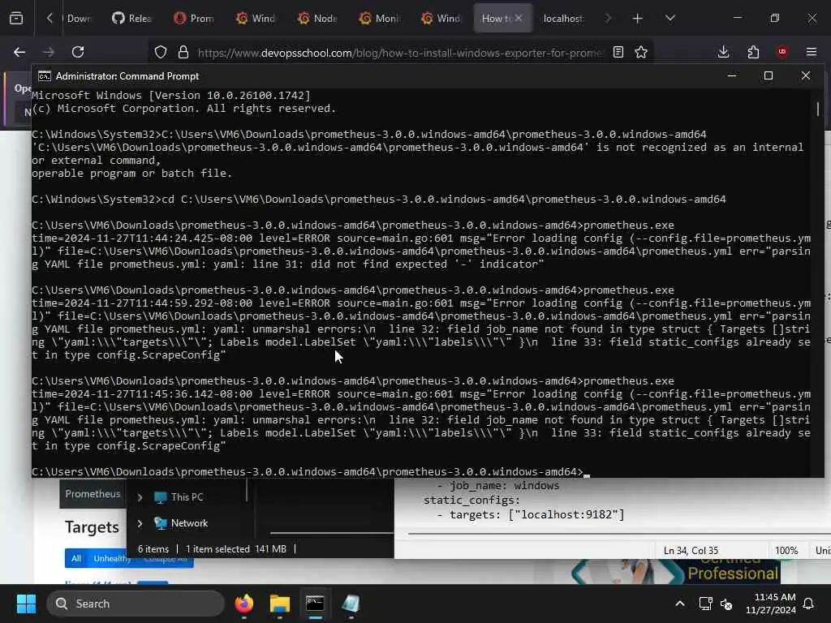Select the Unhealthy targets filter
Screen dimensions: 831x623
pos(112,558)
